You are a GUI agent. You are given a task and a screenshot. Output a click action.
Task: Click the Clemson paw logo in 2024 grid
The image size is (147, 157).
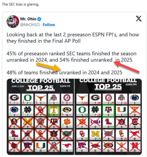point(67,122)
